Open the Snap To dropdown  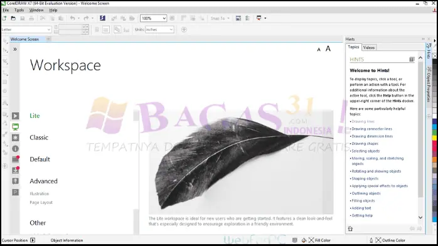tap(220, 18)
